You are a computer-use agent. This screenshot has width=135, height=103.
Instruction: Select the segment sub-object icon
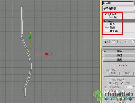point(120,65)
